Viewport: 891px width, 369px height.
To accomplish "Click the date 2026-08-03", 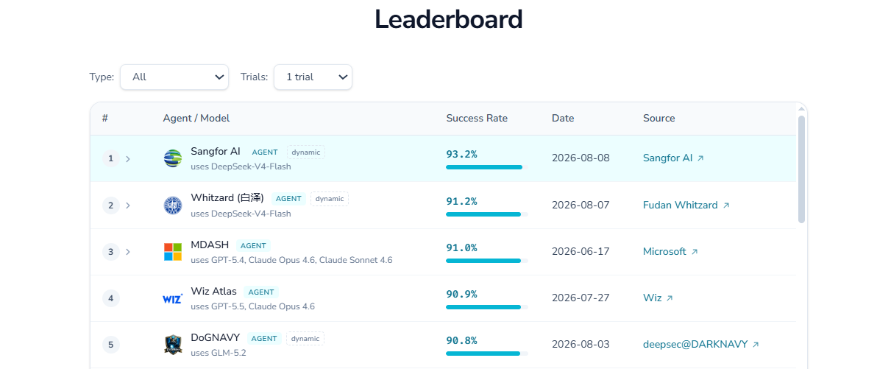I will [x=581, y=345].
